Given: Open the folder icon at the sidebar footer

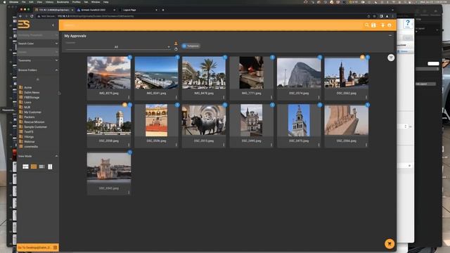Looking at the screenshot, I should (x=55, y=247).
